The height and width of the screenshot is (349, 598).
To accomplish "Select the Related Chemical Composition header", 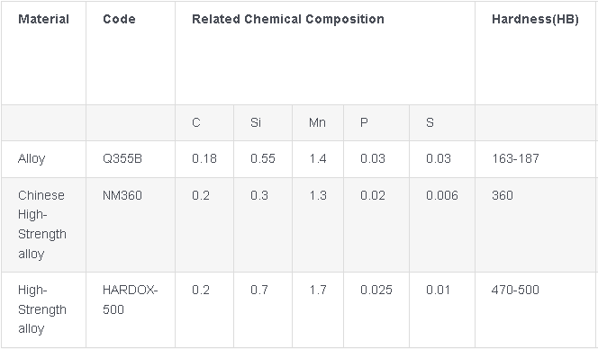I will [288, 19].
